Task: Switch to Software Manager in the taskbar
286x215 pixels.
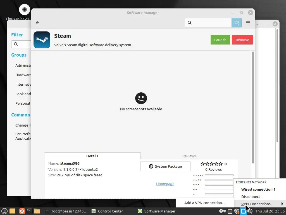Action: click(157, 211)
